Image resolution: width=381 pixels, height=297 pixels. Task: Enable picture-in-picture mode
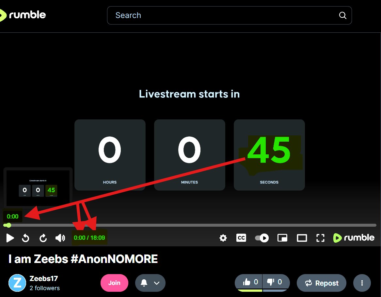282,238
